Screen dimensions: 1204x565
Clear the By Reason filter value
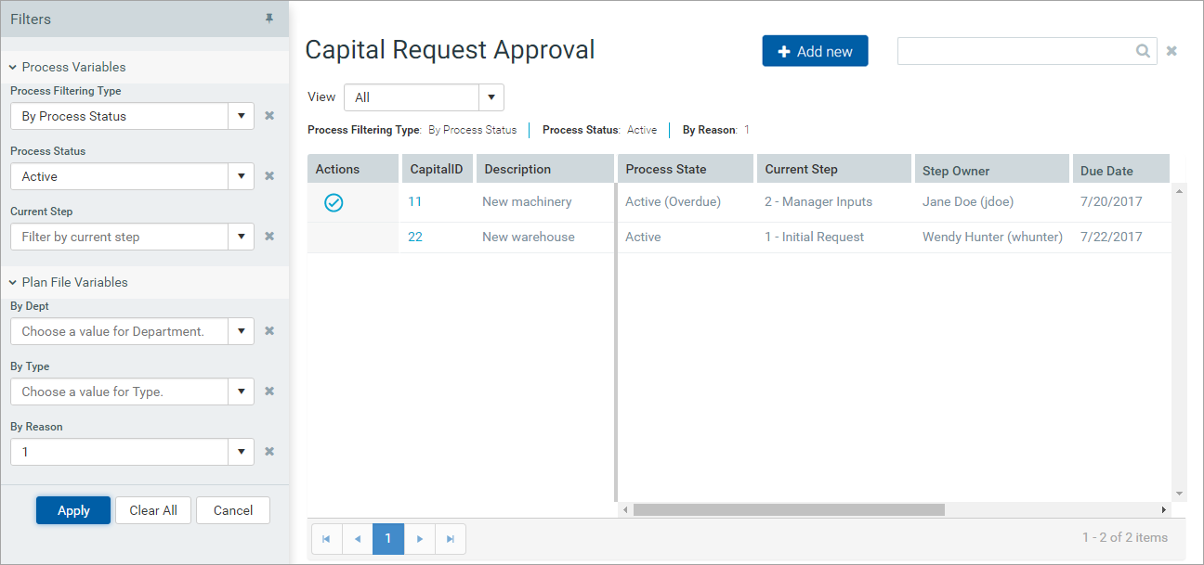tap(269, 452)
